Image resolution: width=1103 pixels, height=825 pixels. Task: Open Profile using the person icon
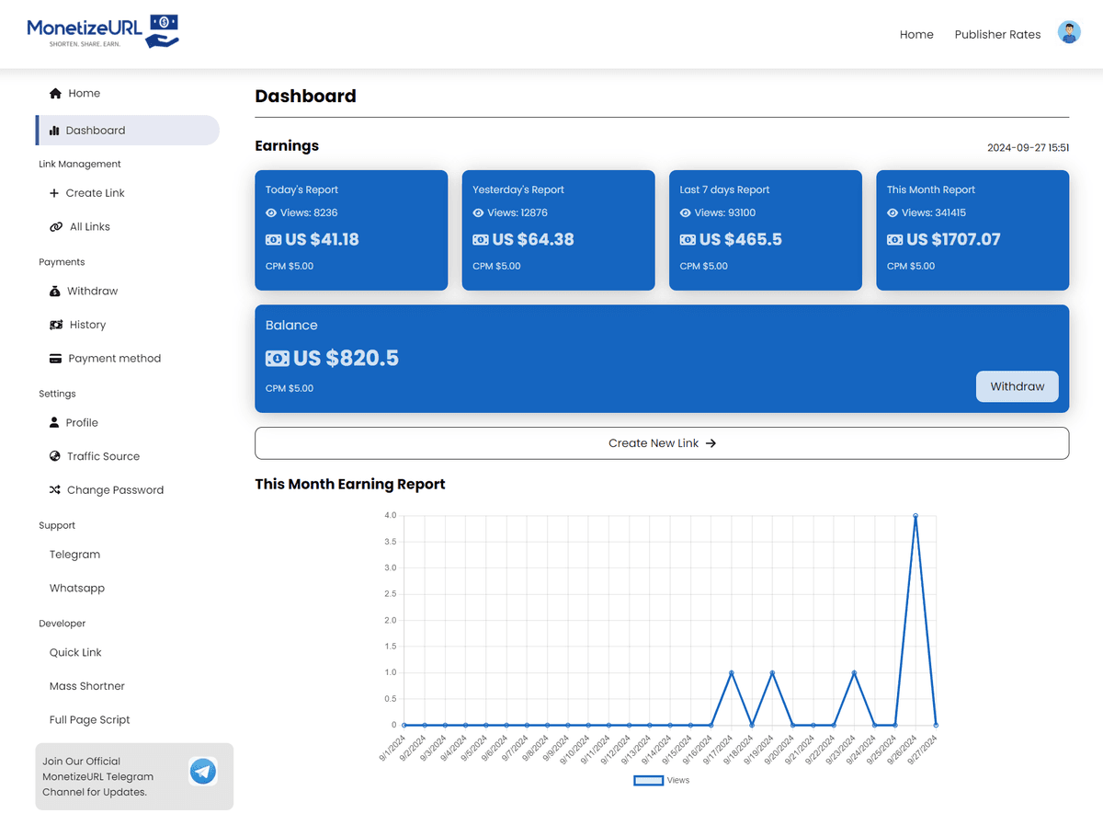pos(56,422)
